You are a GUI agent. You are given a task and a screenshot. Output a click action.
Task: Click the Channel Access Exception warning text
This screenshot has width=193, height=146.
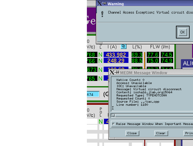(x=150, y=12)
